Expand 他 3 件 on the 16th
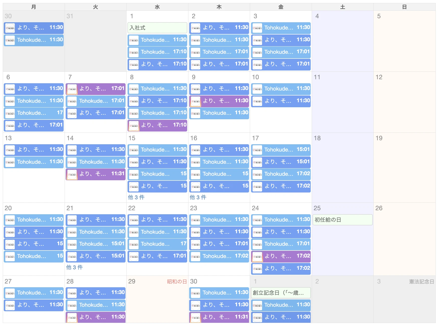Screen dimensions: 439x326 198,197
